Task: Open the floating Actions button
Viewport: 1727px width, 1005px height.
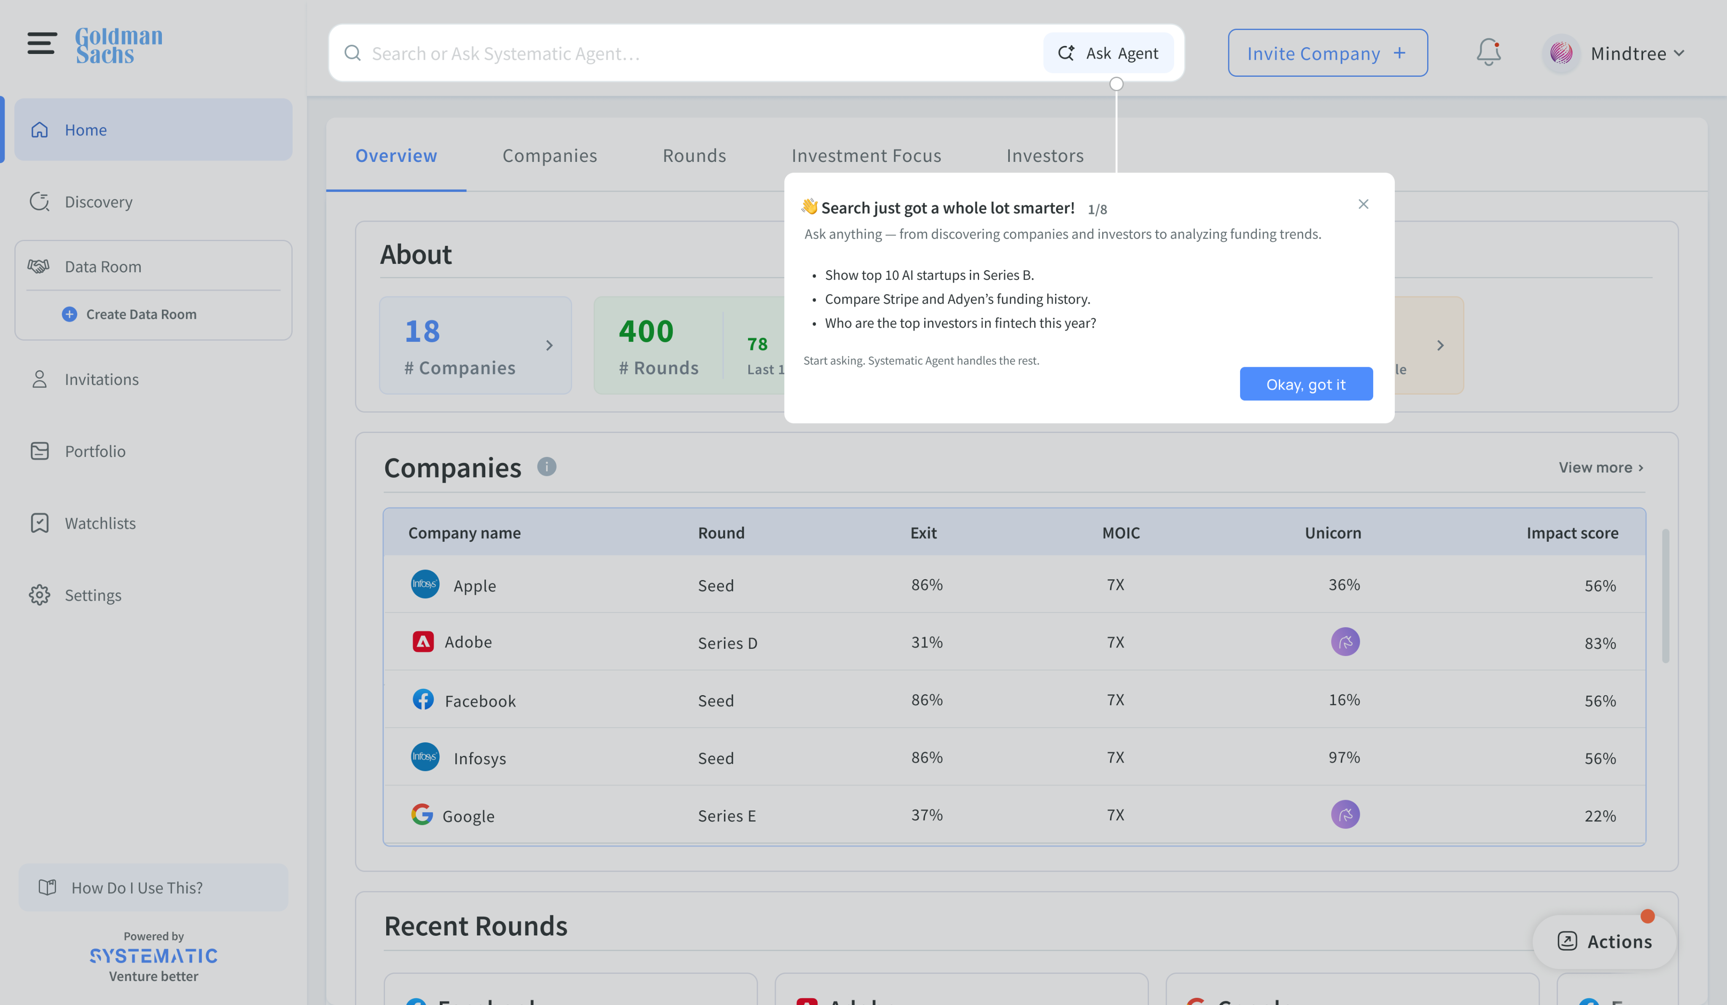Action: [1604, 941]
